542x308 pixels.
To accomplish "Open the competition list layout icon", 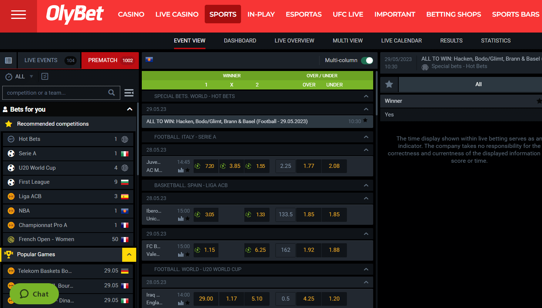I will [129, 93].
